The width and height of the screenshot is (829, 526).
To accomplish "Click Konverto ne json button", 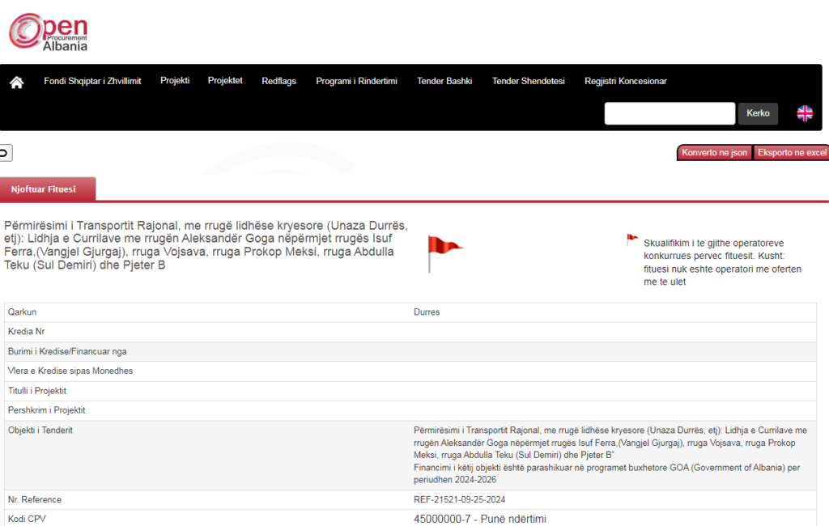I will point(714,153).
